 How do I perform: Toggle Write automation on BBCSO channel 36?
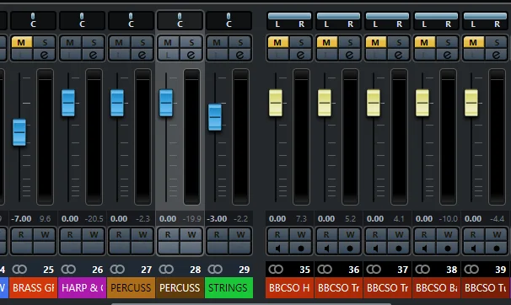(x=350, y=235)
